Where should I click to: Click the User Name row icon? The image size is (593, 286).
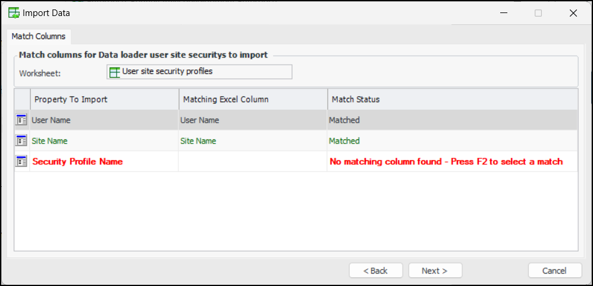[21, 120]
